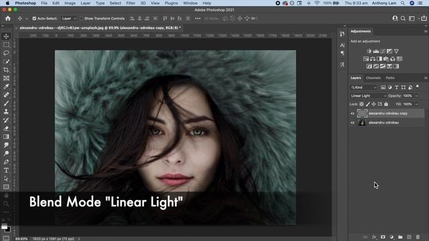The height and width of the screenshot is (241, 429).
Task: Open the Opacity slider dropdown arrow
Action: coord(416,96)
